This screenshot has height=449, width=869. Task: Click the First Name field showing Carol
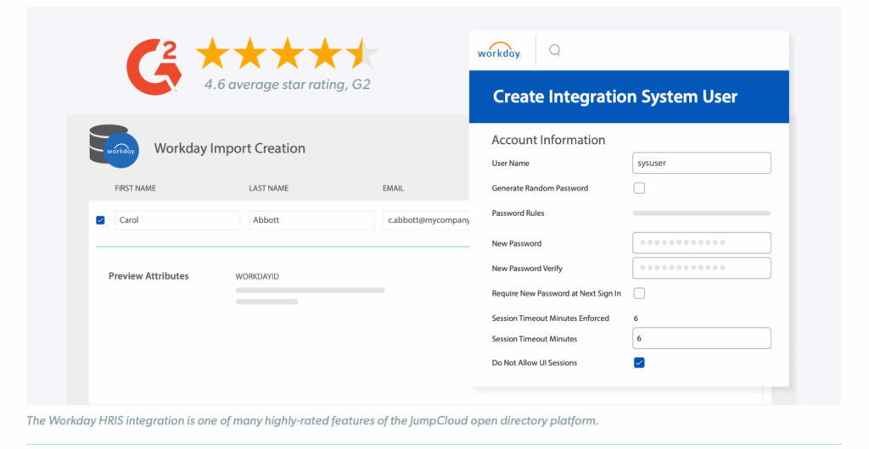coord(177,220)
